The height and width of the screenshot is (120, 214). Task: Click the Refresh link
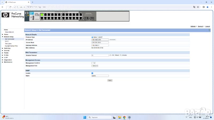tap(193, 26)
